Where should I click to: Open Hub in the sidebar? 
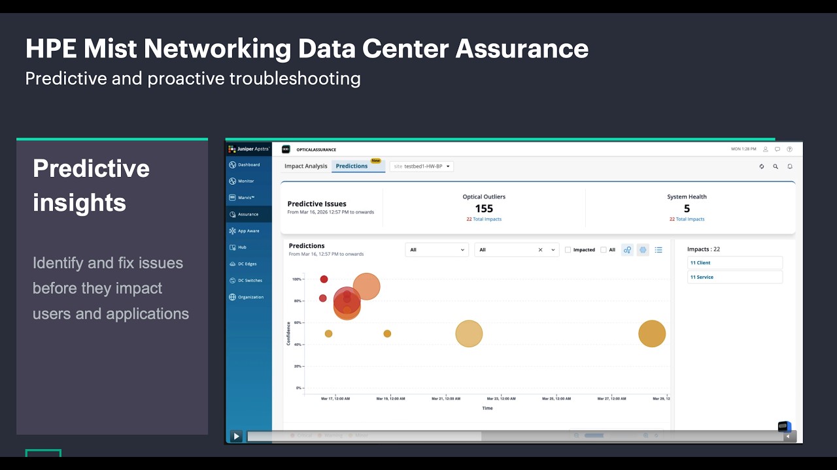coord(248,247)
